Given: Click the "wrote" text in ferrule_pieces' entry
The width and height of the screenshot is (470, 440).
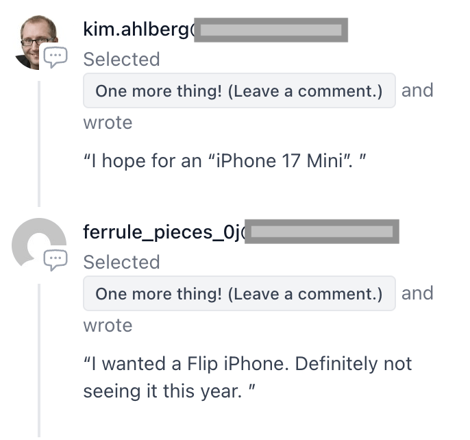Looking at the screenshot, I should (108, 326).
